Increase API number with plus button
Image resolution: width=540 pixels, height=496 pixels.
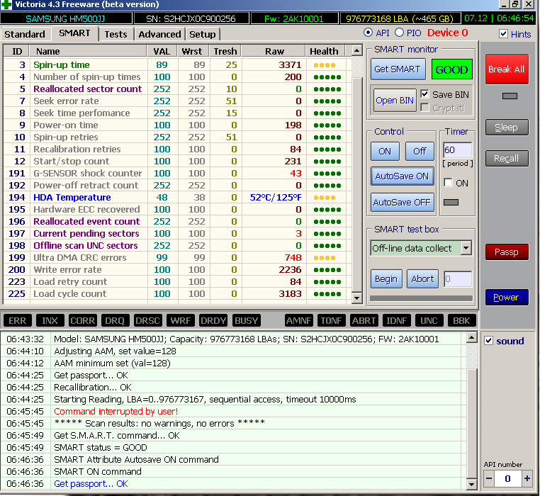[x=527, y=479]
